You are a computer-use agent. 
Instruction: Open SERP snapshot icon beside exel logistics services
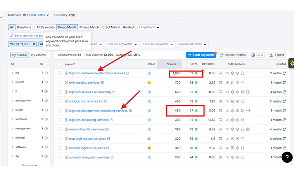click(x=102, y=83)
